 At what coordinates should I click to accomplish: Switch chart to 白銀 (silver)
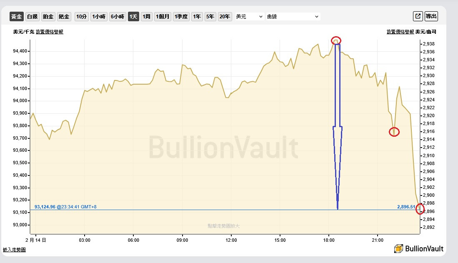tap(32, 17)
